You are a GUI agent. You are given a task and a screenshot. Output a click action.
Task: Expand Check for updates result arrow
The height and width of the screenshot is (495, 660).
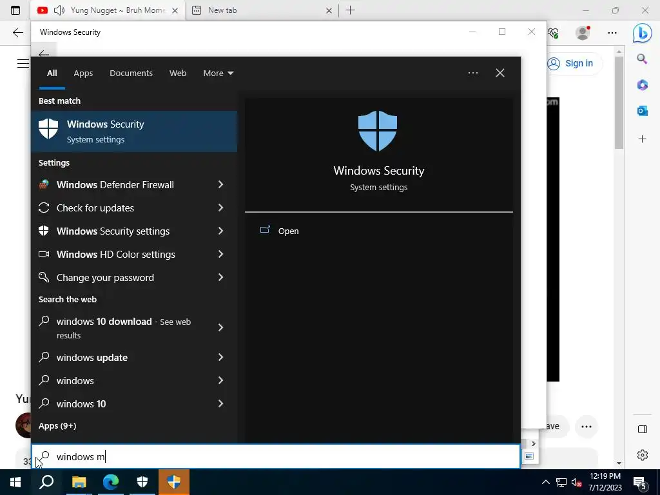pyautogui.click(x=220, y=208)
